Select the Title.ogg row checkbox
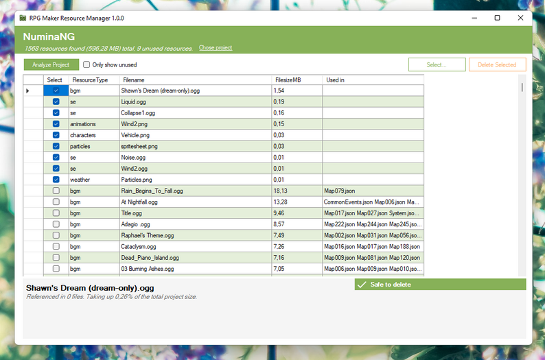This screenshot has width=545, height=360. click(x=56, y=213)
